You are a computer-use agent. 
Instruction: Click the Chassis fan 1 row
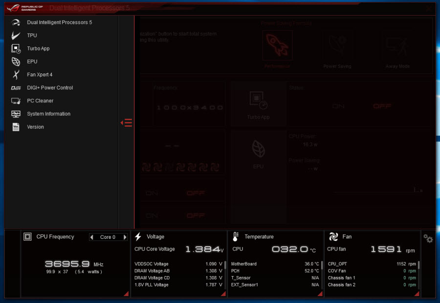[372, 278]
